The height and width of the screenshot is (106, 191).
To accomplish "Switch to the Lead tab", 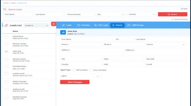I will [x=67, y=25].
